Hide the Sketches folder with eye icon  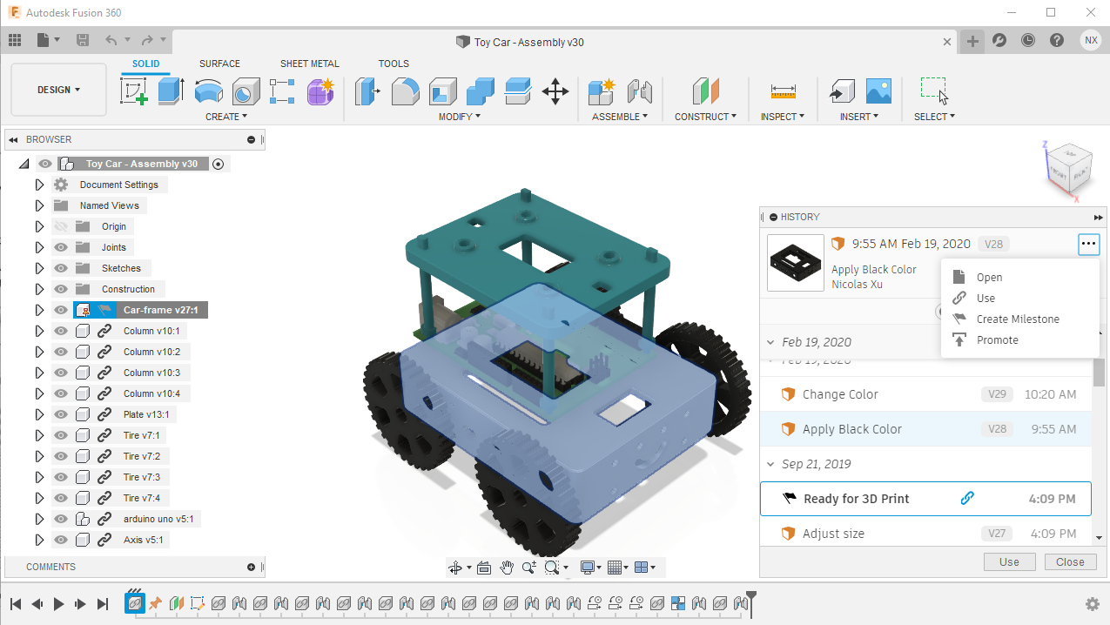(x=61, y=268)
